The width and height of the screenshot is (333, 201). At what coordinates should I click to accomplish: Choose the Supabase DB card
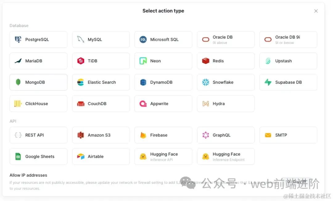288,82
